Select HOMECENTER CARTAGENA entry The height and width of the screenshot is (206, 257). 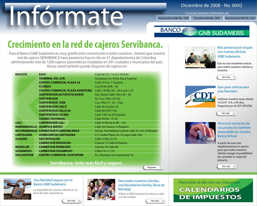57,135
